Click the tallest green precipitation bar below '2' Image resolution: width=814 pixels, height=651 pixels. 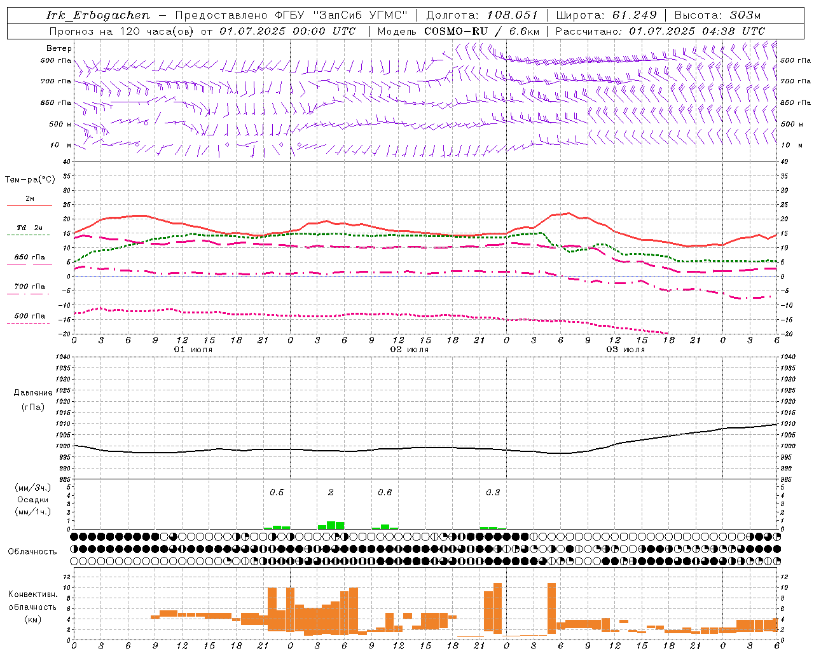pyautogui.click(x=331, y=525)
